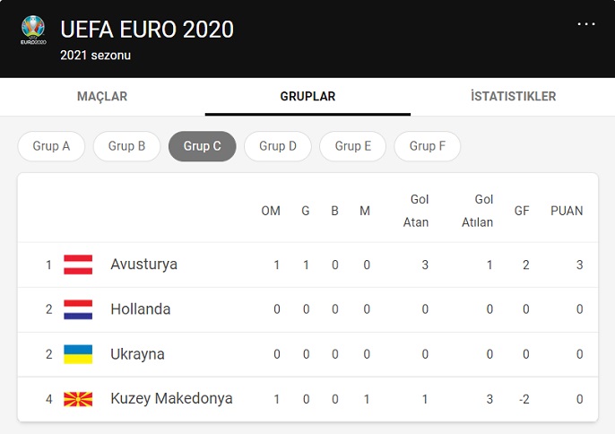This screenshot has width=615, height=434.
Task: Click the selected Grup C chip
Action: tap(202, 146)
